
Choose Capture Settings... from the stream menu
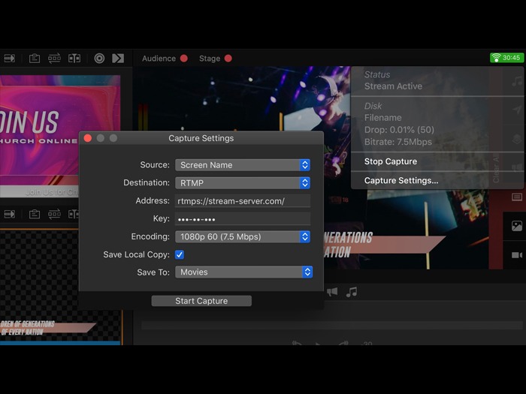click(401, 181)
